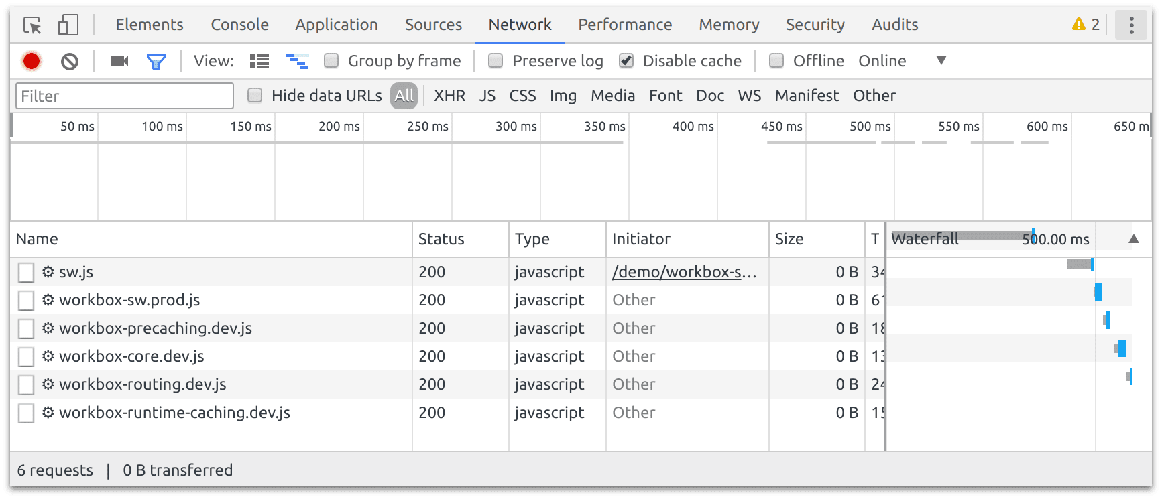Check the Hide data URLs checkbox
Viewport: 1162px width, 499px height.
coord(255,96)
